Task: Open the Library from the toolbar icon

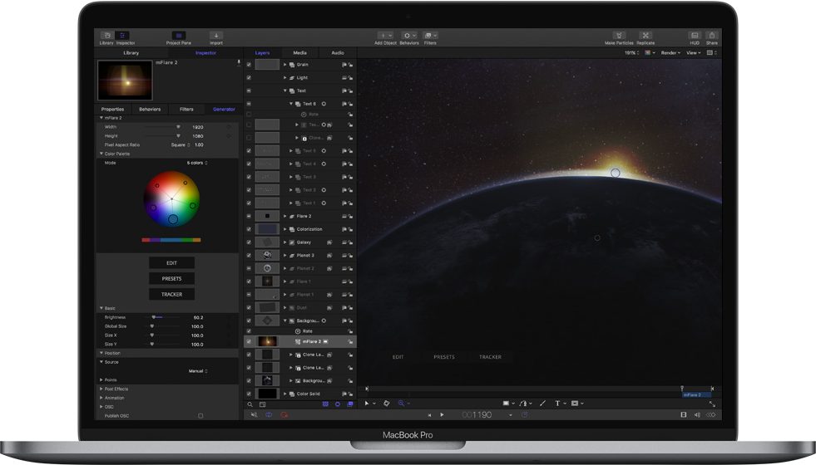Action: pos(106,37)
